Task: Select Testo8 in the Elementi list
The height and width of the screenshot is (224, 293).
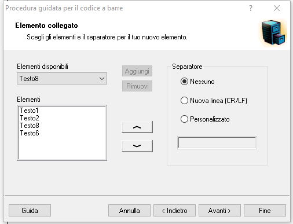Action: point(30,126)
